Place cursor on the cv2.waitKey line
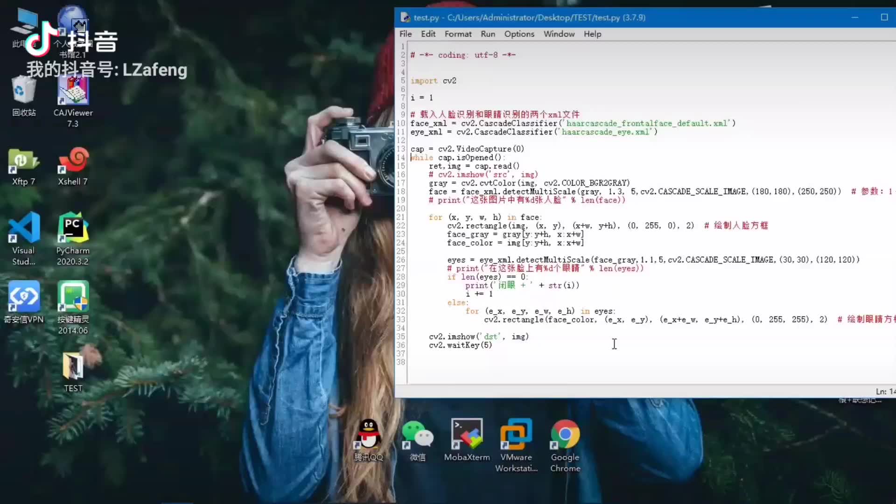 tap(460, 345)
